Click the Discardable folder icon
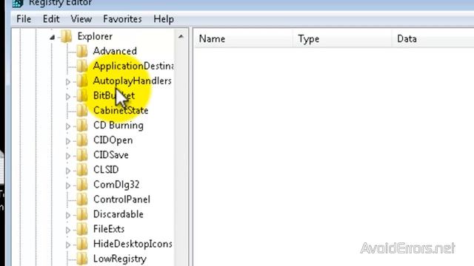474x266 pixels. point(82,214)
